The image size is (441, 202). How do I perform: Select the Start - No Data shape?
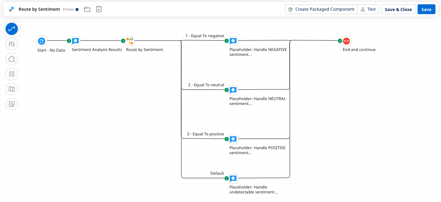pyautogui.click(x=42, y=41)
